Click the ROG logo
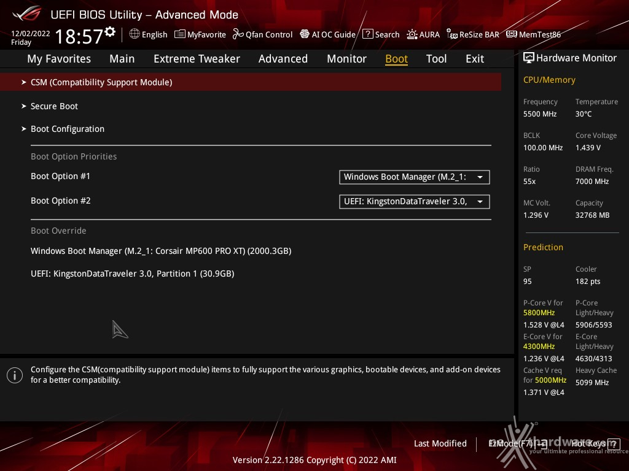Image resolution: width=629 pixels, height=471 pixels. point(27,13)
